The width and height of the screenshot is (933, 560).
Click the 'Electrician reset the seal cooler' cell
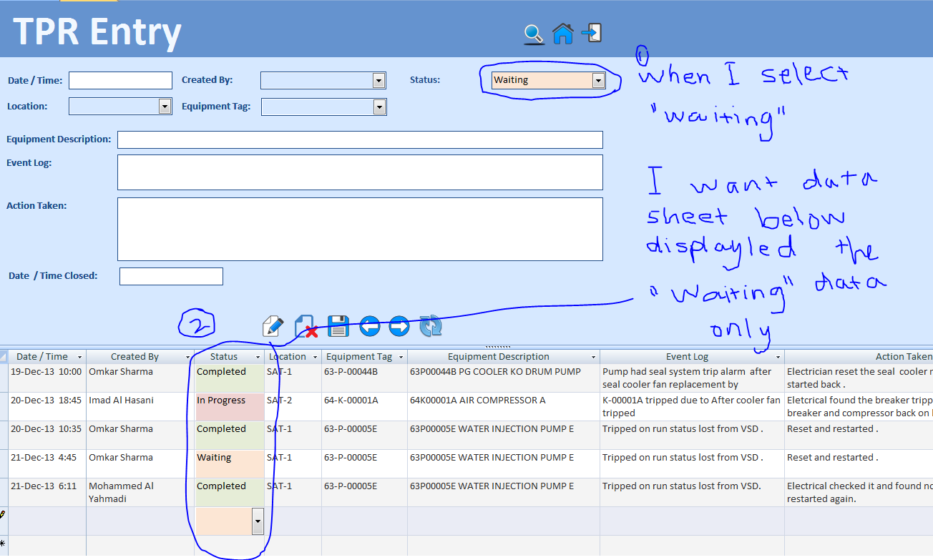859,378
